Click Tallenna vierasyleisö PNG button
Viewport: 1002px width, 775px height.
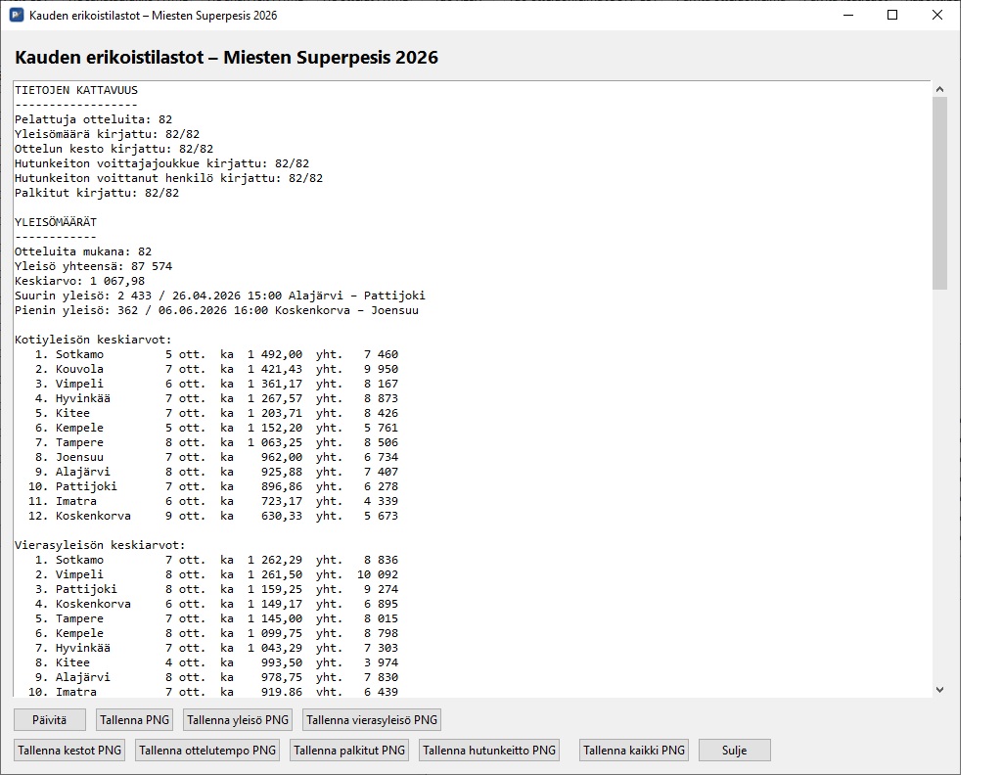[x=372, y=720]
